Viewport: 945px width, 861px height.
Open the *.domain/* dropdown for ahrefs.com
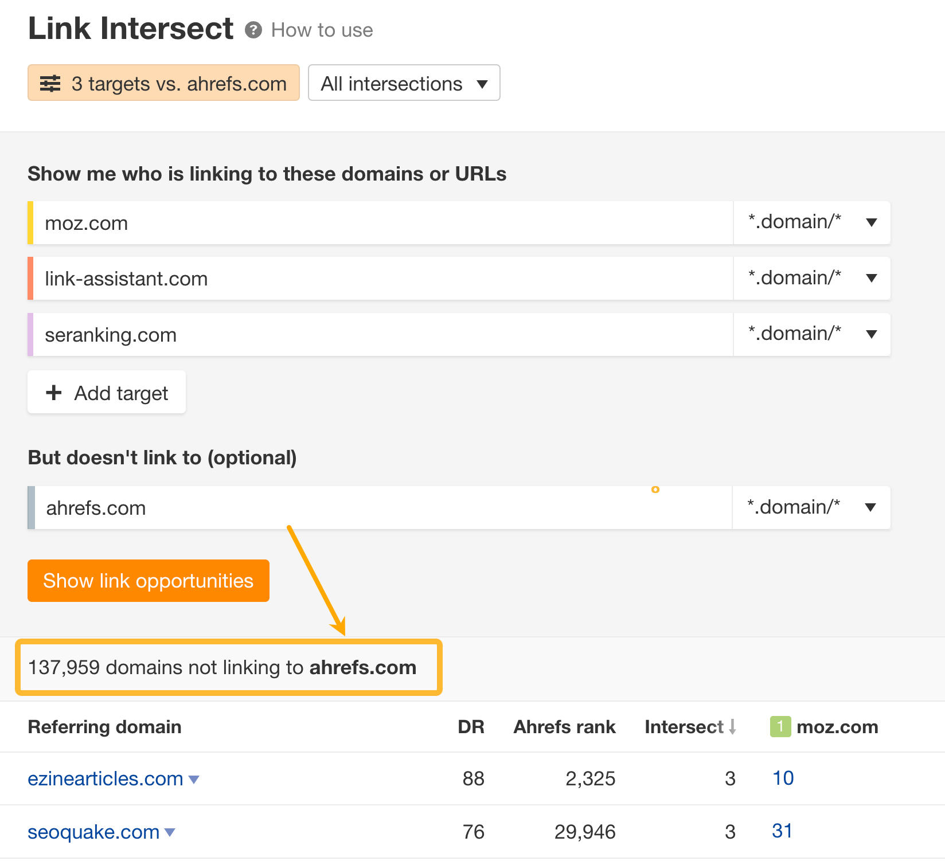coord(812,507)
